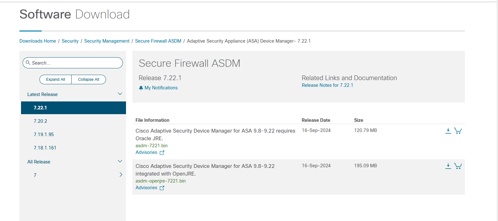Screen dimensions: 498x221
Task: Open the Latest Release heading
Action: [x=42, y=94]
